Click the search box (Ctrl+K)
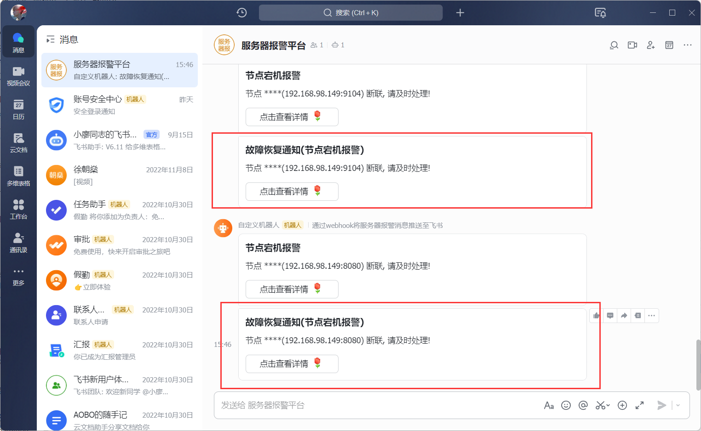Image resolution: width=701 pixels, height=431 pixels. coord(350,13)
